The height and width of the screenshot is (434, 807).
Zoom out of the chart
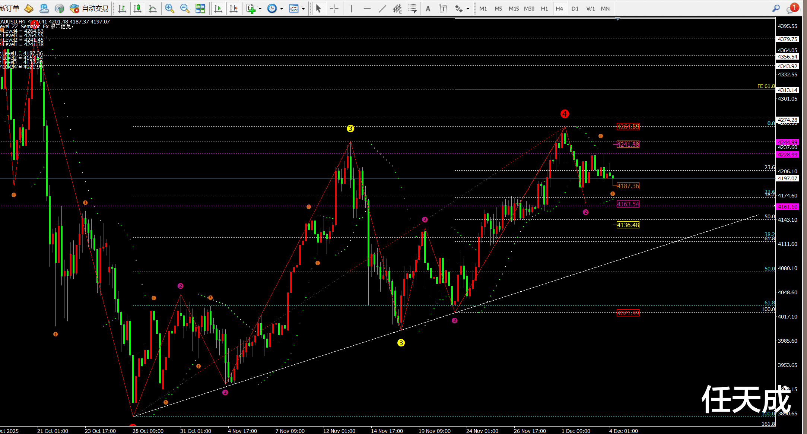(185, 8)
